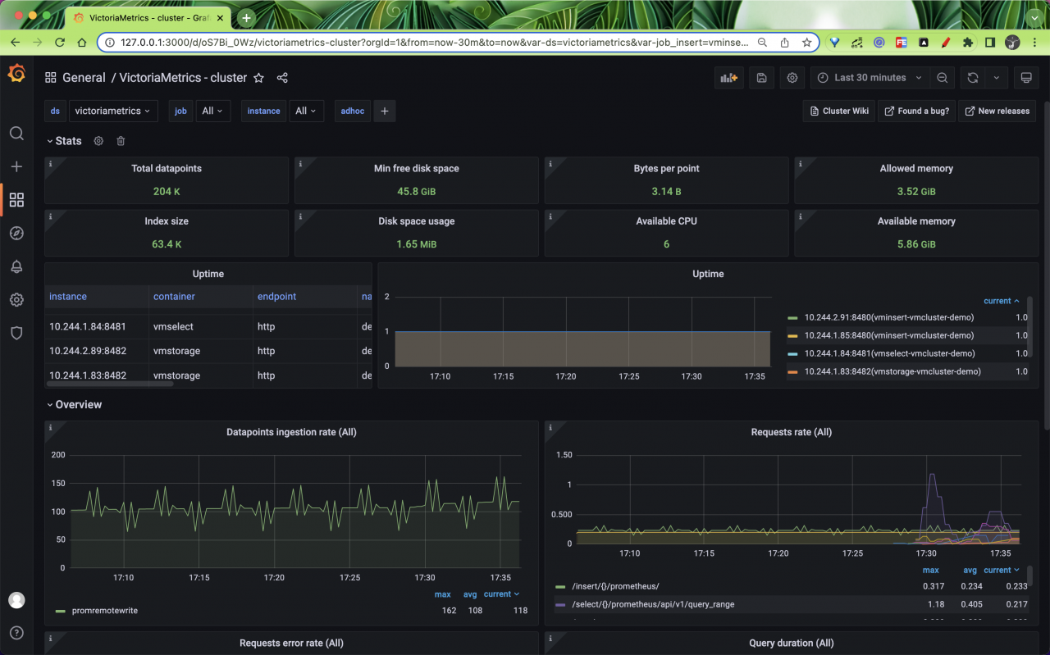Save the dashboard with the save icon
The image size is (1050, 655).
pos(760,77)
